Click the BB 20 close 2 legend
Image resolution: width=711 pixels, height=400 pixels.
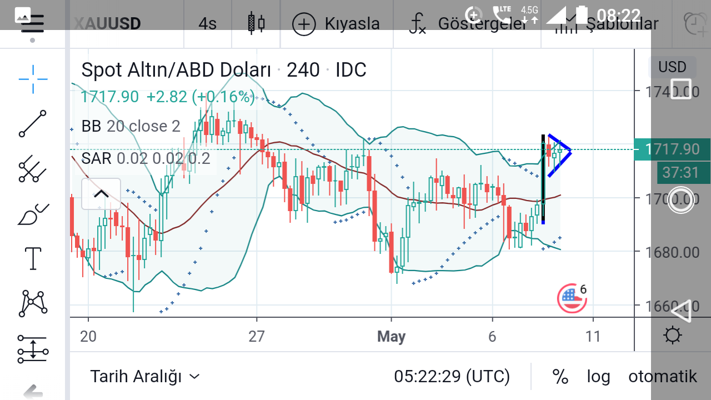pos(131,126)
